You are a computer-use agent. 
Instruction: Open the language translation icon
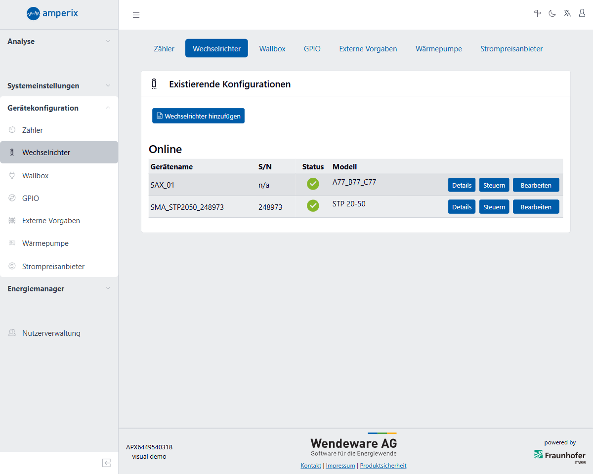click(x=567, y=13)
